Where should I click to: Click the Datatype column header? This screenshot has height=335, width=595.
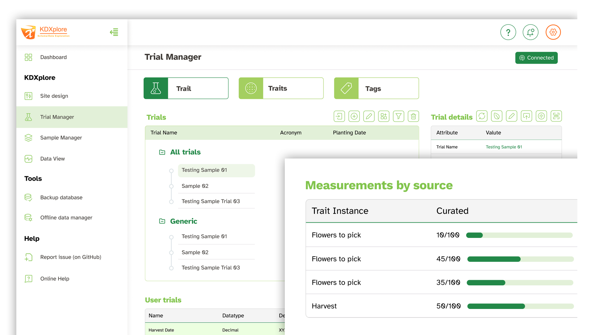pyautogui.click(x=233, y=316)
